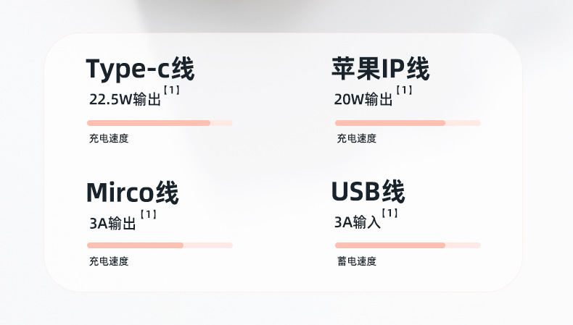Click the progress bar under 苹果IP线

point(408,123)
